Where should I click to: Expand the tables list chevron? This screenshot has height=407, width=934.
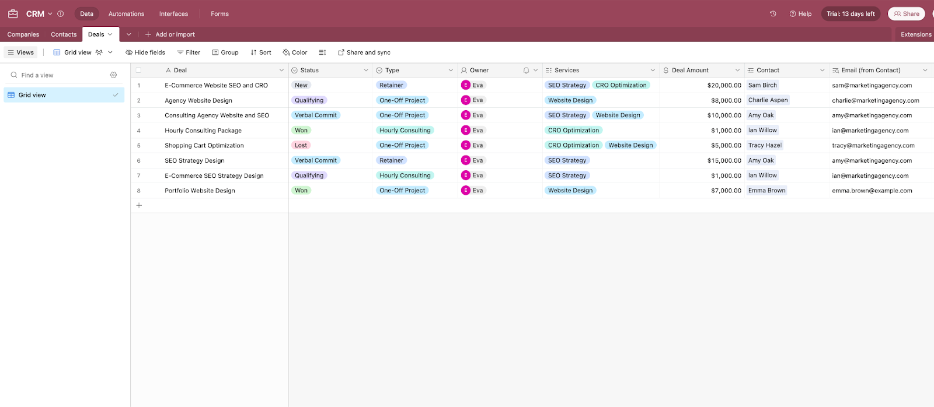tap(129, 34)
